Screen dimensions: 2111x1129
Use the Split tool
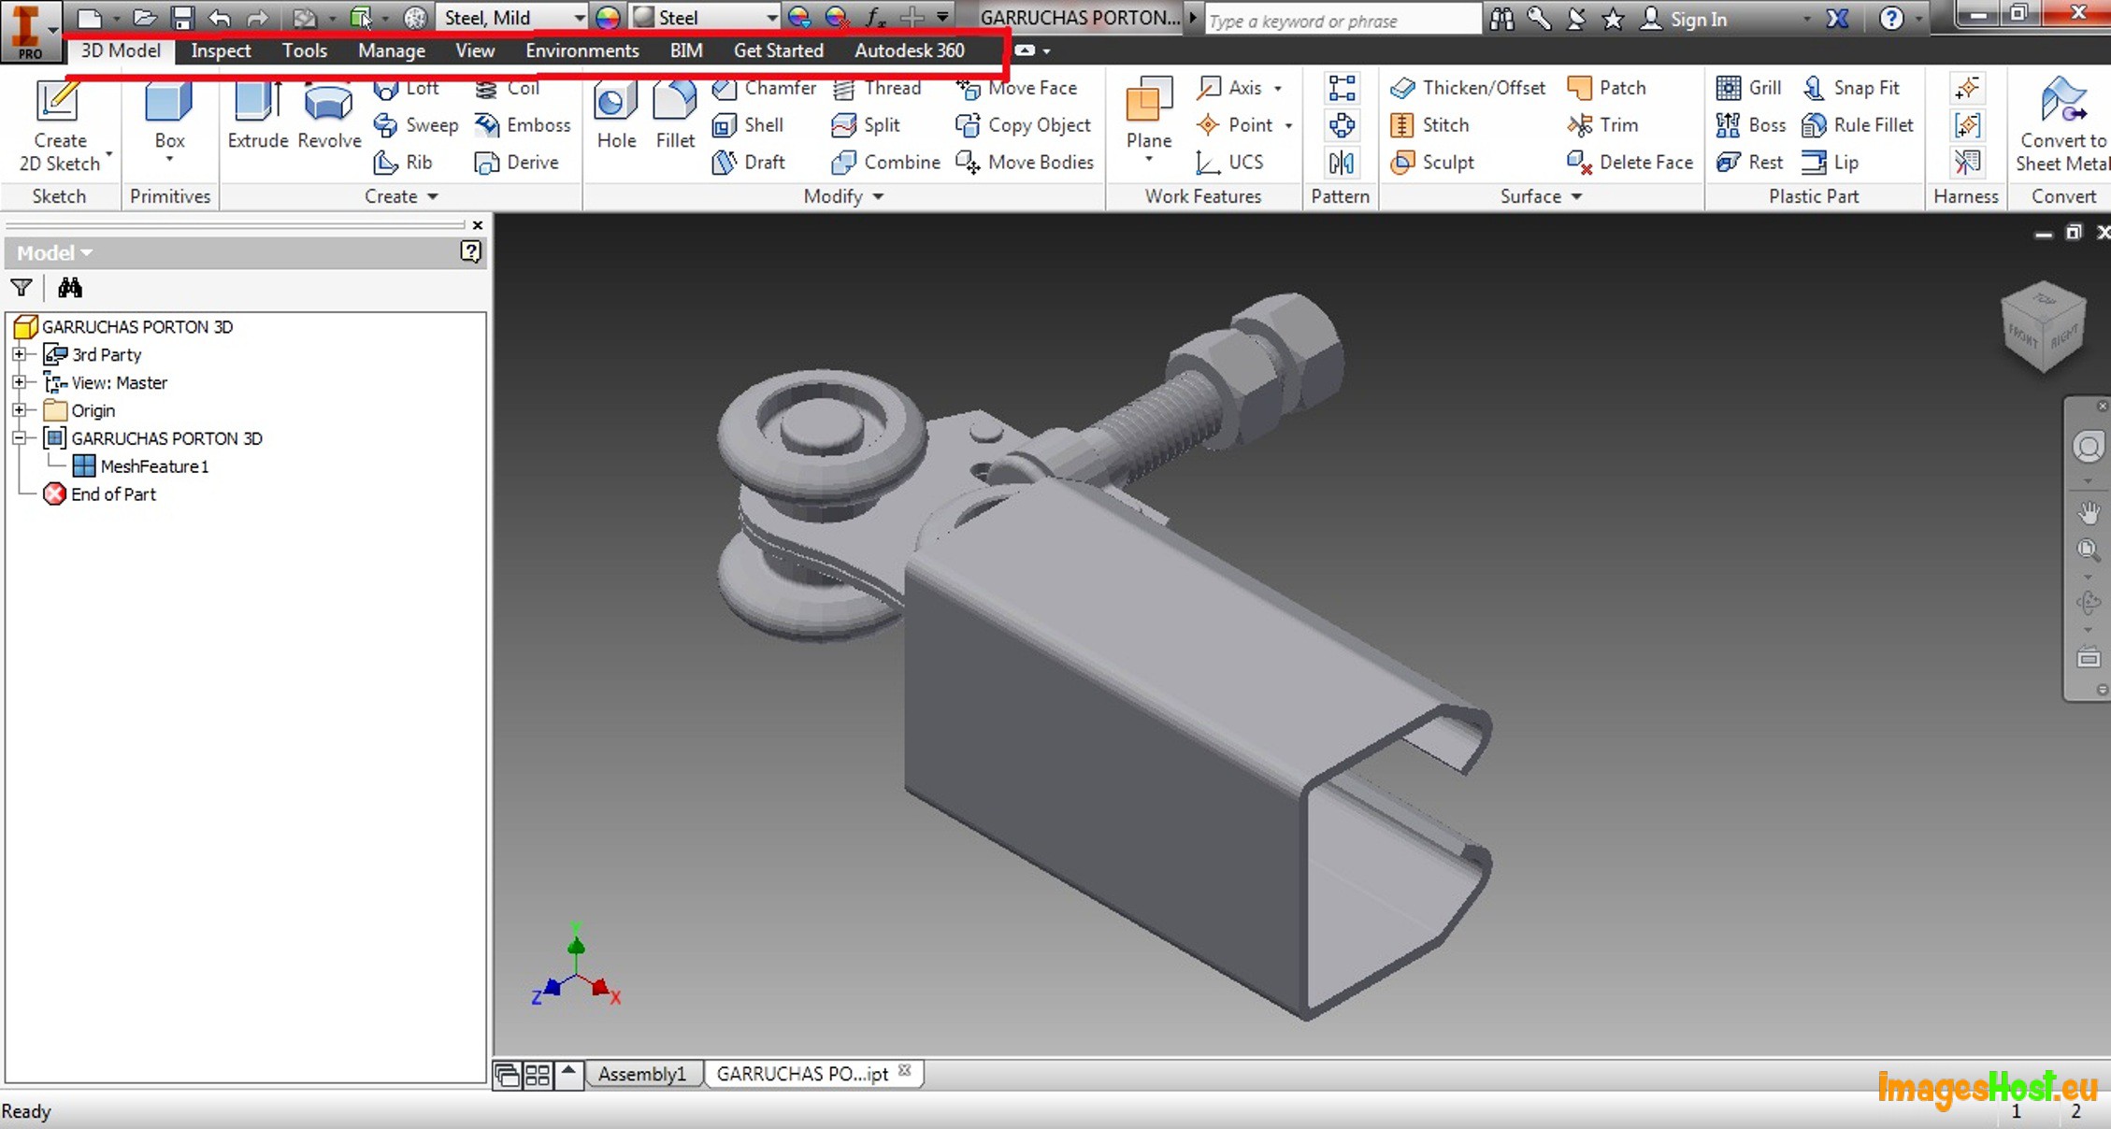point(866,125)
